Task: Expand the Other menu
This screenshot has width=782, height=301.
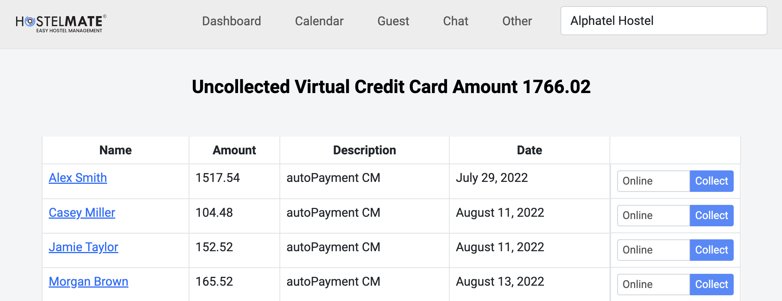Action: click(x=517, y=21)
